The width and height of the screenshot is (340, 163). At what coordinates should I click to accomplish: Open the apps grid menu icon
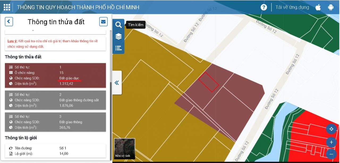(7, 7)
